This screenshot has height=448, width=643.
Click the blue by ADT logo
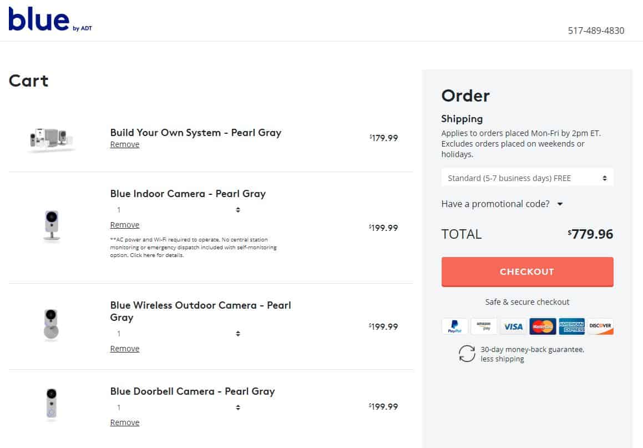coord(50,19)
